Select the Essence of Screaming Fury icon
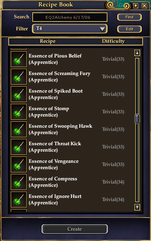The width and height of the screenshot is (151, 241). point(19,77)
